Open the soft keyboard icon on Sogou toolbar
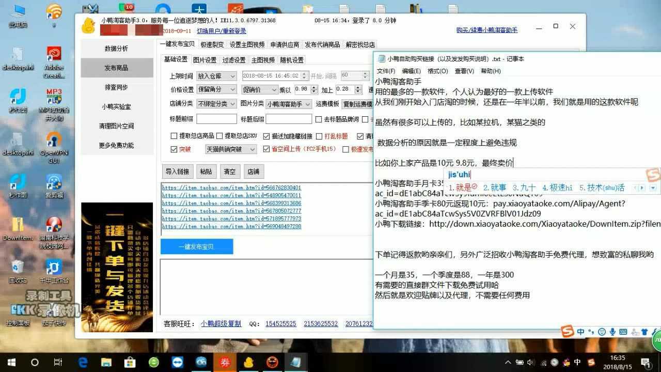This screenshot has height=372, width=661. [623, 332]
